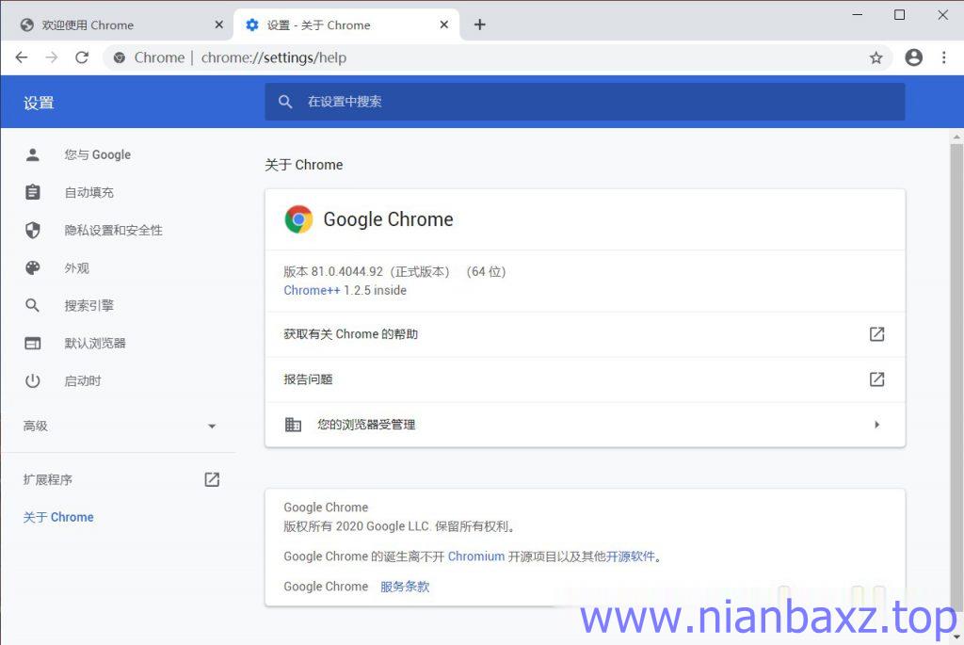Expand arrow on 您的浏览器受管理 row
Viewport: 964px width, 645px height.
click(877, 425)
